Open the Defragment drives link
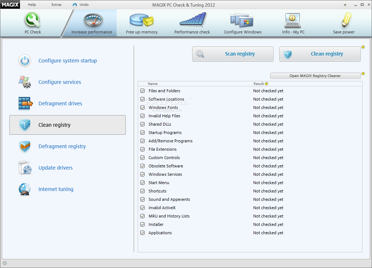Image resolution: width=372 pixels, height=268 pixels. tap(60, 103)
